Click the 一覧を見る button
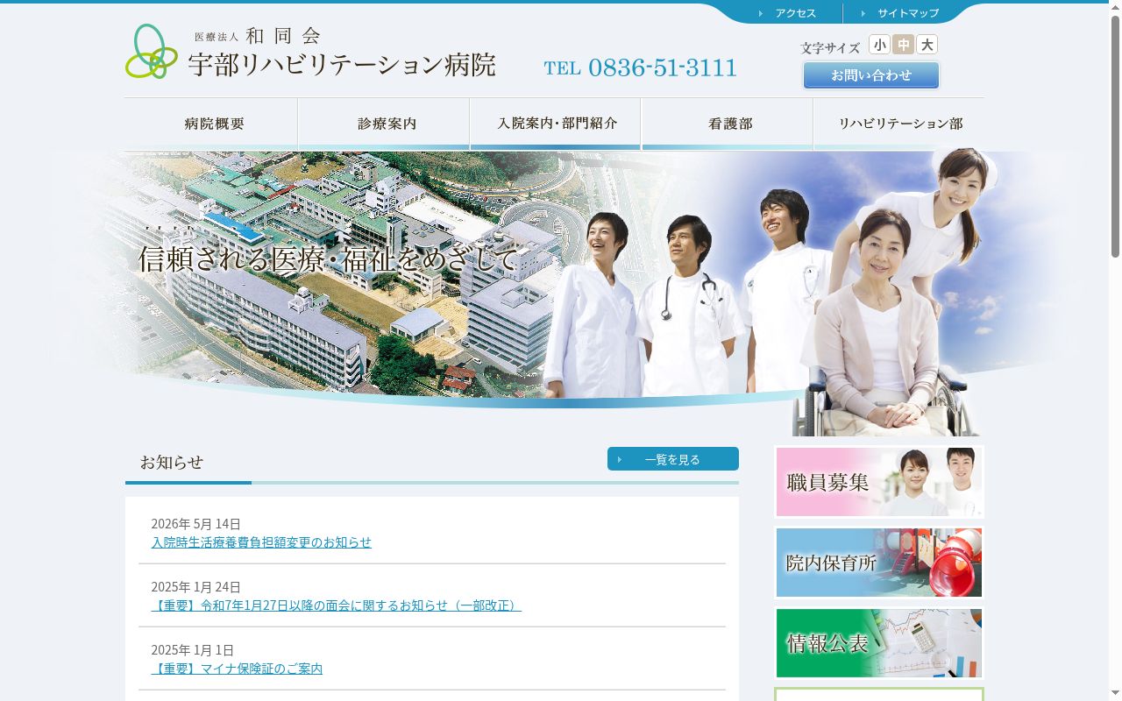Screen dimensions: 1122x701 pos(673,459)
